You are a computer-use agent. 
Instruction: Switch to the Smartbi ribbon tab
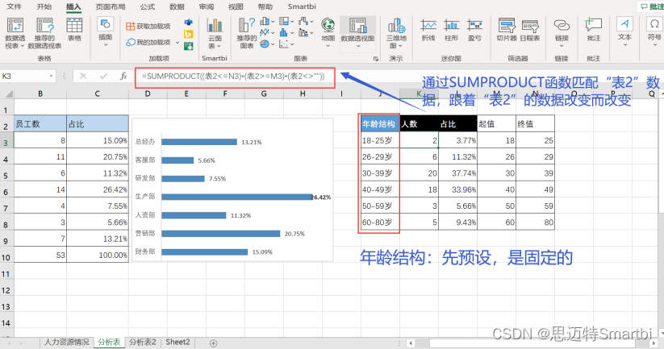click(302, 6)
